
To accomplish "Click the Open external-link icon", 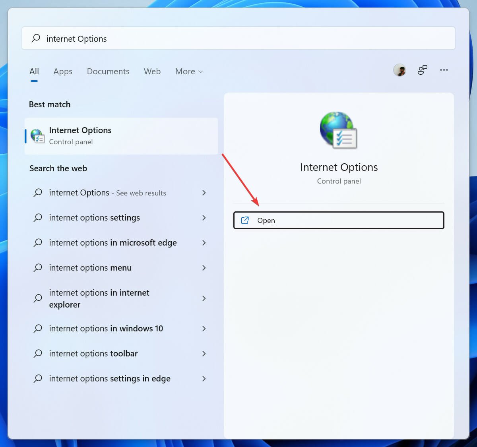I will (x=245, y=220).
